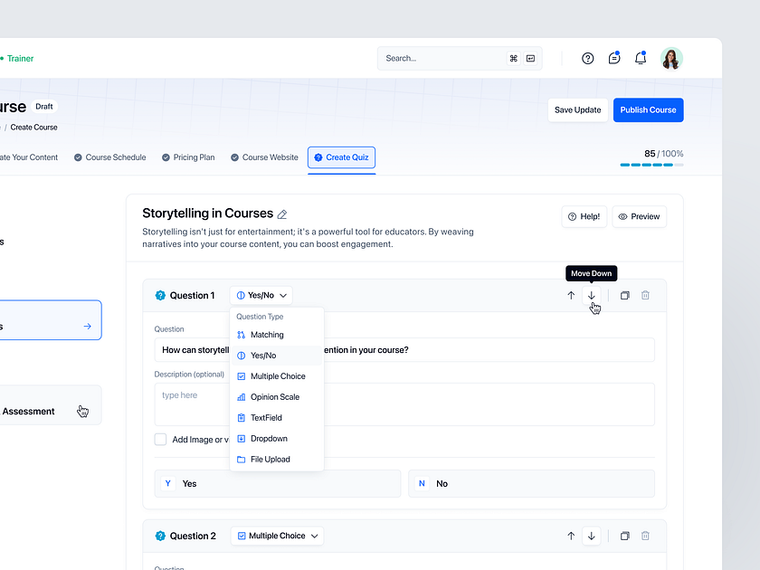This screenshot has width=760, height=570.
Task: Open Question 2 Multiple Choice type dropdown
Action: (277, 536)
